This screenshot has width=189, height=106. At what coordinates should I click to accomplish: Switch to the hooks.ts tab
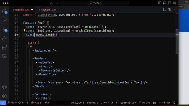point(48,10)
